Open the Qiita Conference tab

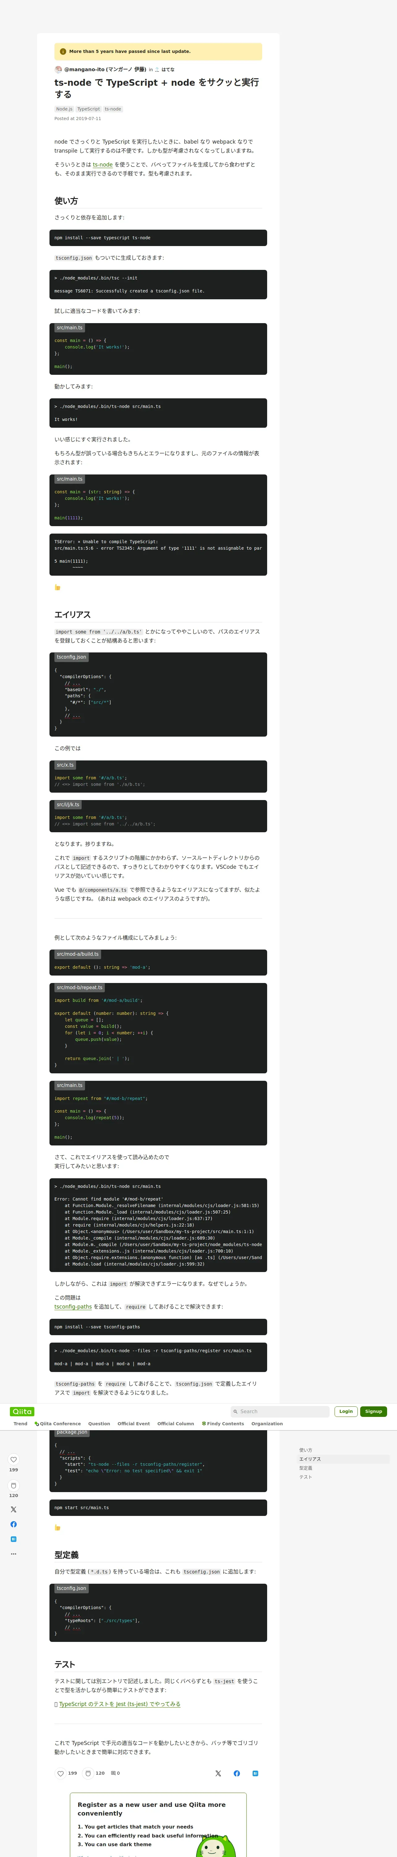click(x=58, y=1423)
